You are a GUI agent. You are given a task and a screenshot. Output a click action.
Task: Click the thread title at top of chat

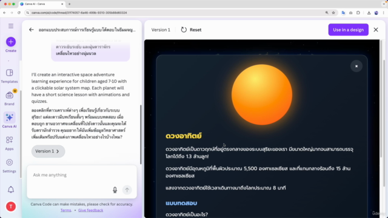tap(87, 30)
